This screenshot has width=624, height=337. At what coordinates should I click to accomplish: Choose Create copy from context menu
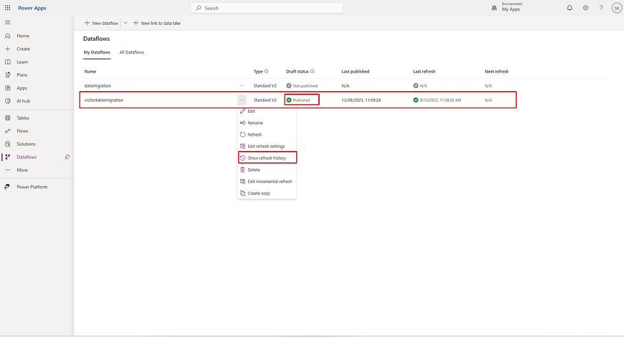[x=267, y=193]
